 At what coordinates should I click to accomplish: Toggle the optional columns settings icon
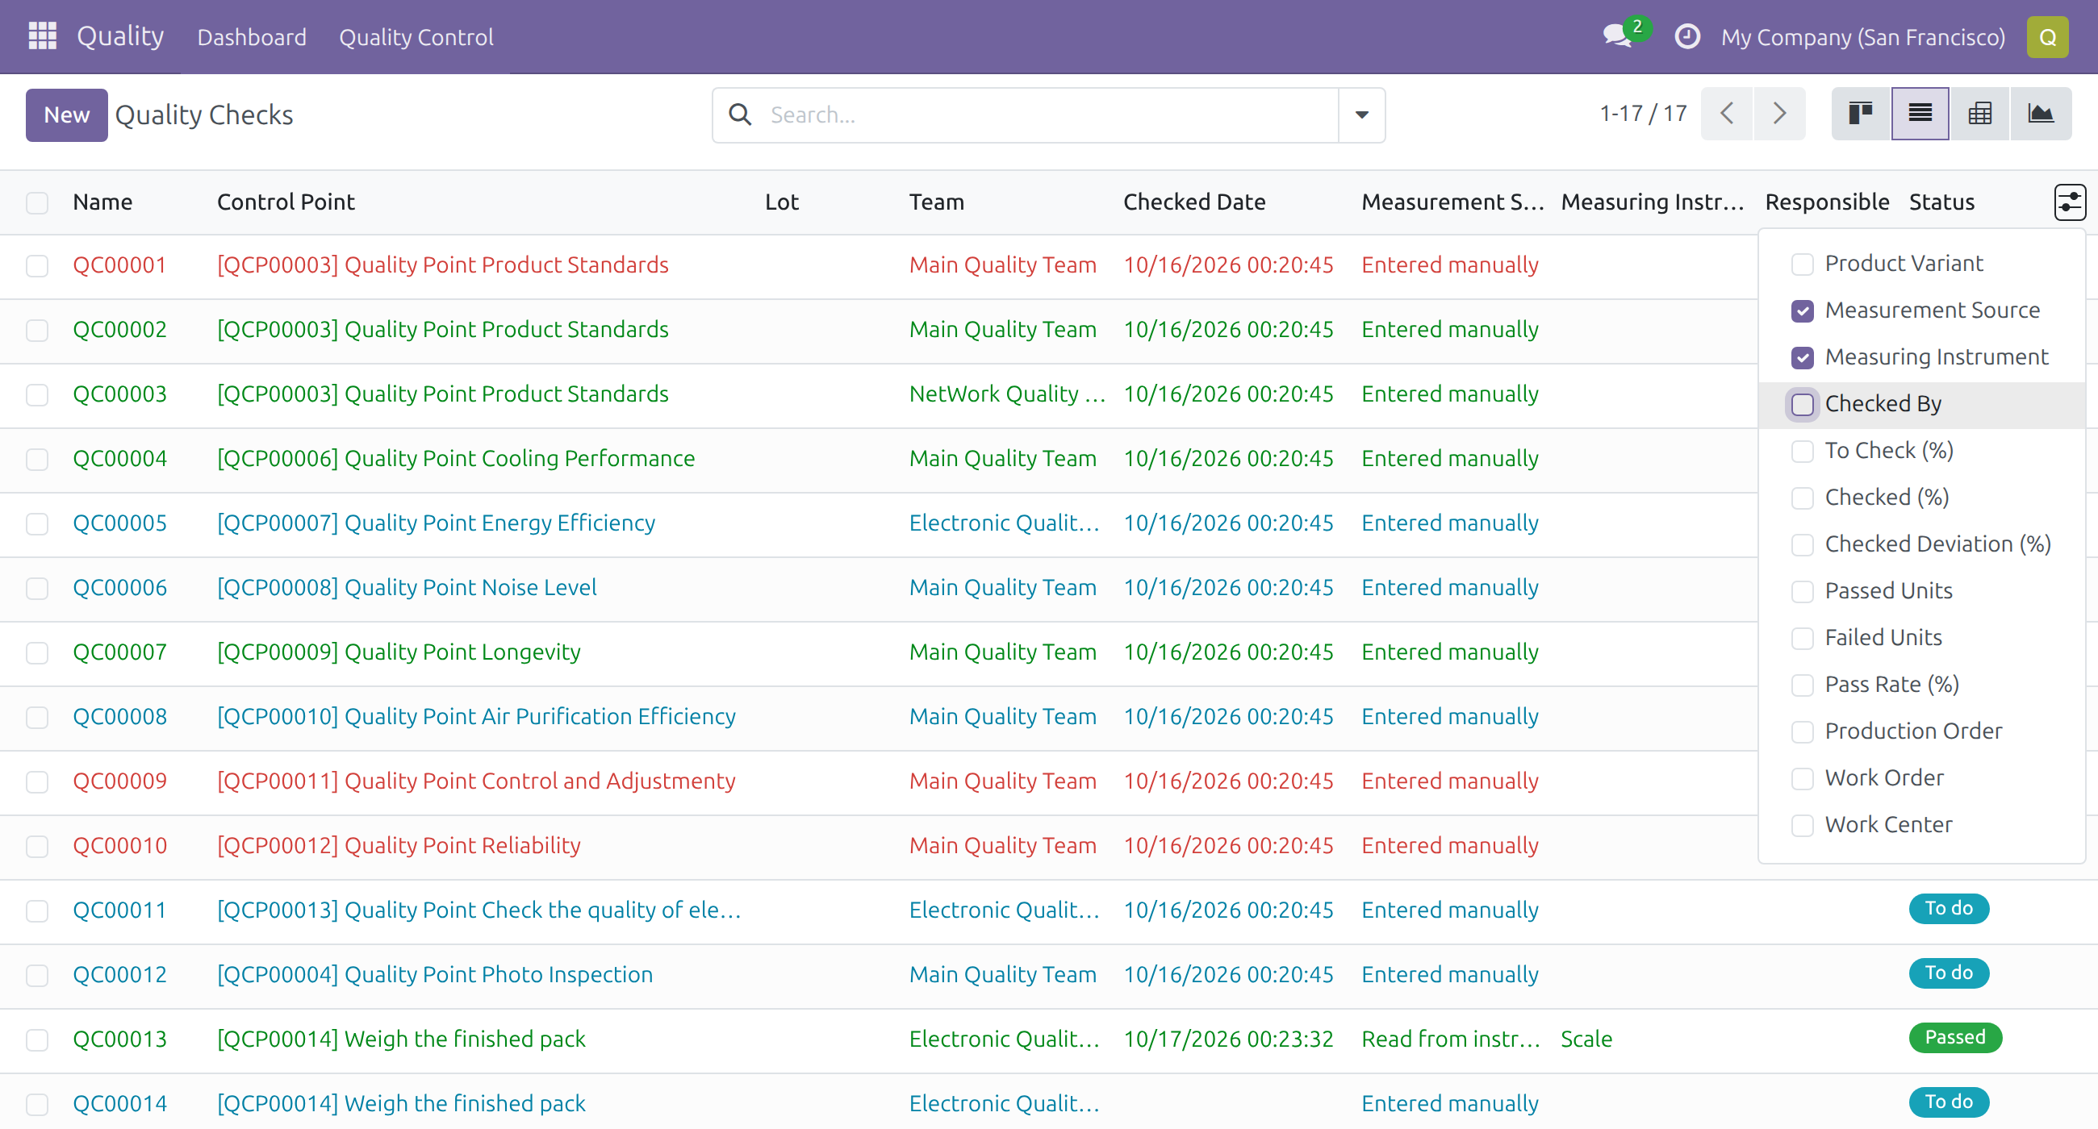click(x=2070, y=202)
